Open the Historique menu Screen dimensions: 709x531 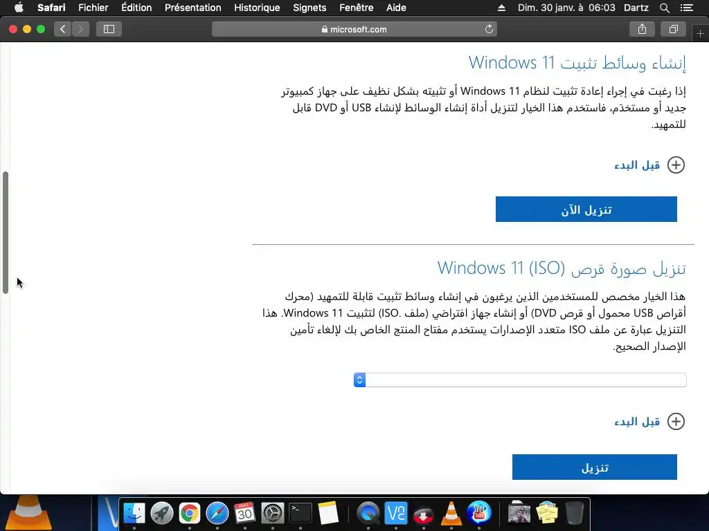coord(257,8)
